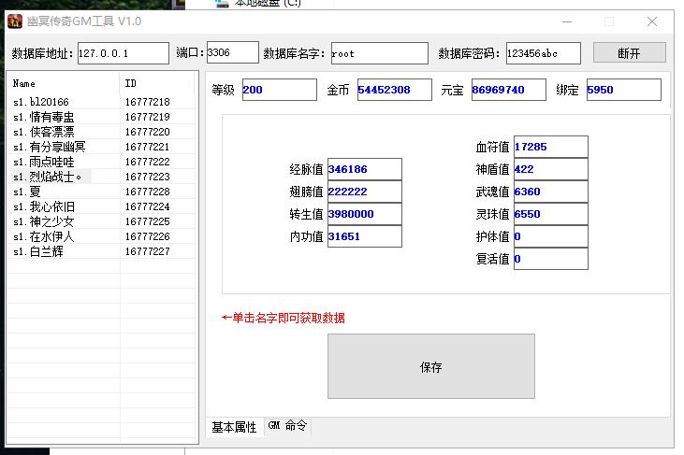Click the 数据库地址 field with 127.0.0.1
This screenshot has height=455, width=684.
123,53
